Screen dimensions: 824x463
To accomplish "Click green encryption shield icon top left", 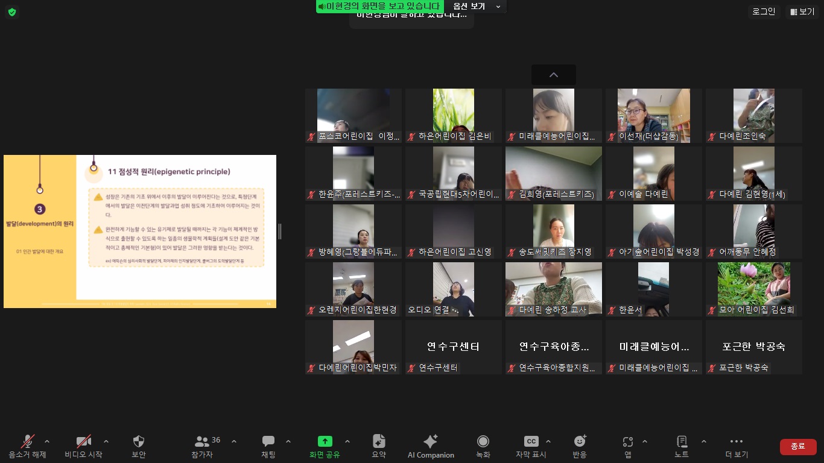I will (x=12, y=12).
